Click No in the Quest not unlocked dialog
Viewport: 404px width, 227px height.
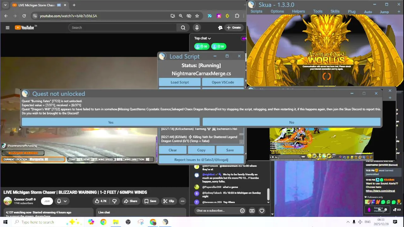[x=291, y=122]
